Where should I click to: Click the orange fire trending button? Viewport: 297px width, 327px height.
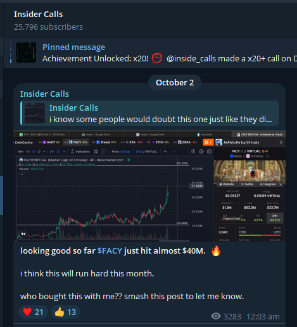(208, 142)
